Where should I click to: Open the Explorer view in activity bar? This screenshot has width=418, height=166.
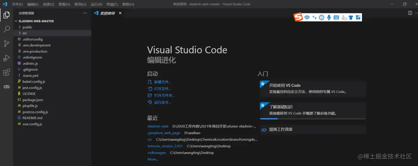point(6,15)
